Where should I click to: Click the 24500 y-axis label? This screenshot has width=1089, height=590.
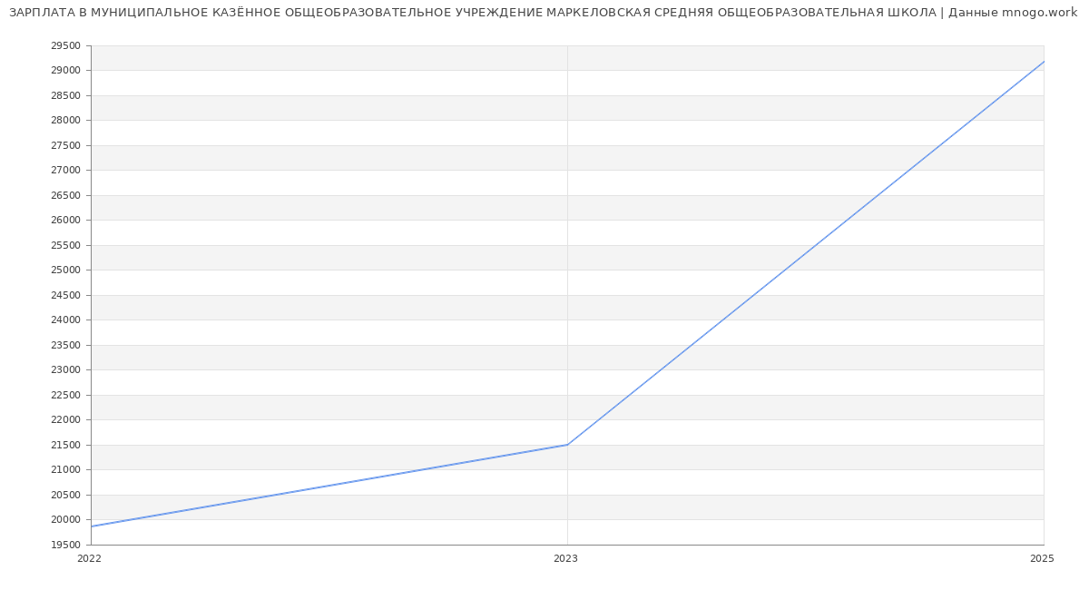pyautogui.click(x=66, y=295)
